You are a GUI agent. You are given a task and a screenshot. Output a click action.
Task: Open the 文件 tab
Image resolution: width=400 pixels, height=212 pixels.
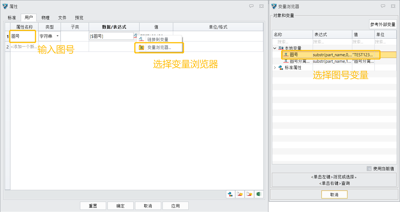[62, 18]
